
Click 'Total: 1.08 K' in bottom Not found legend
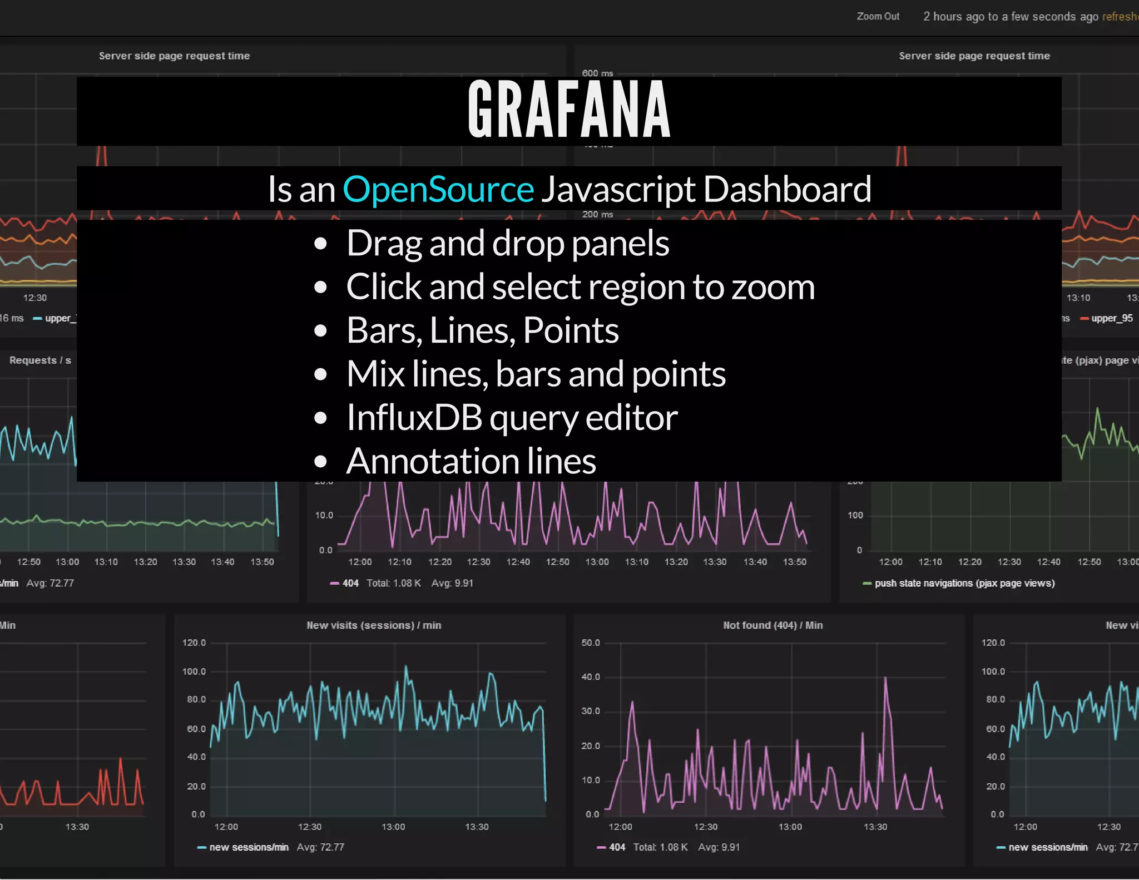[660, 847]
